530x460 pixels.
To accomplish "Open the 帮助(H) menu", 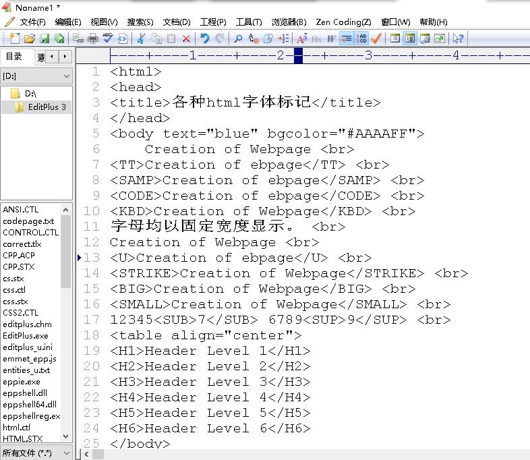I will click(x=434, y=22).
